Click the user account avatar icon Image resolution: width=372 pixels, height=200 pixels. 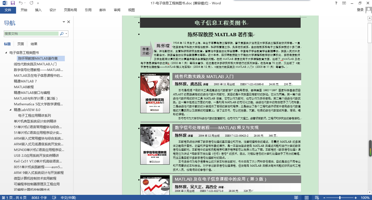(368, 10)
